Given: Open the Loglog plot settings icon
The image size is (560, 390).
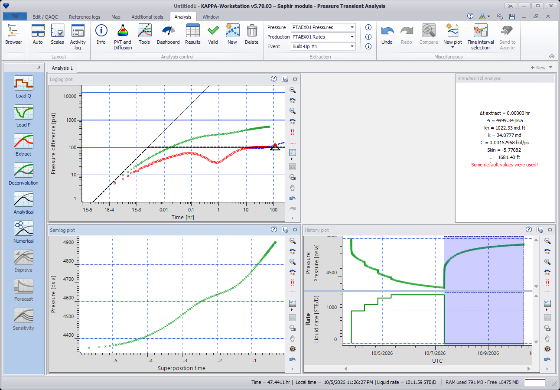Looking at the screenshot, I should [285, 79].
